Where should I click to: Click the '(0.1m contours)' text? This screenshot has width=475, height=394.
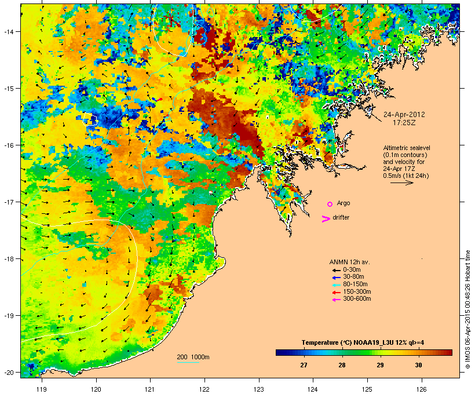point(405,155)
